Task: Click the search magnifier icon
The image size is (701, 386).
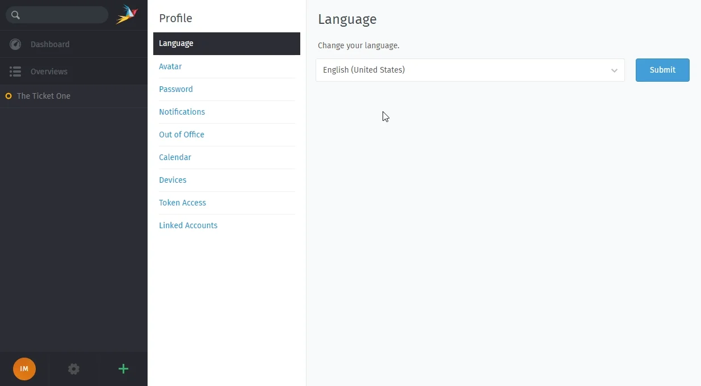Action: tap(15, 15)
